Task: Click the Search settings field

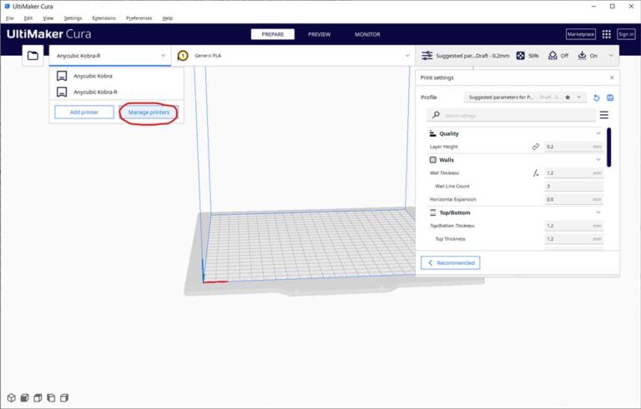Action: coord(511,115)
